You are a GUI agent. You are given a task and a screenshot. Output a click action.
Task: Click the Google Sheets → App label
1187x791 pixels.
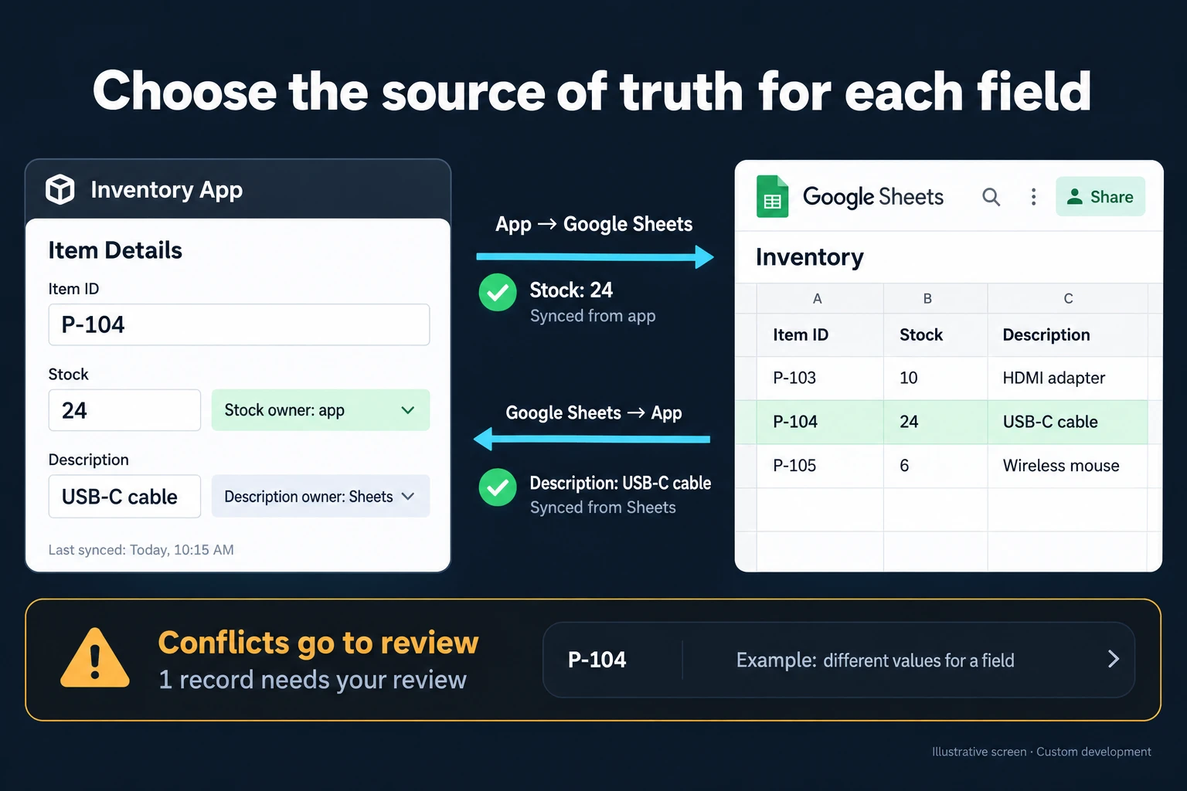pos(593,412)
